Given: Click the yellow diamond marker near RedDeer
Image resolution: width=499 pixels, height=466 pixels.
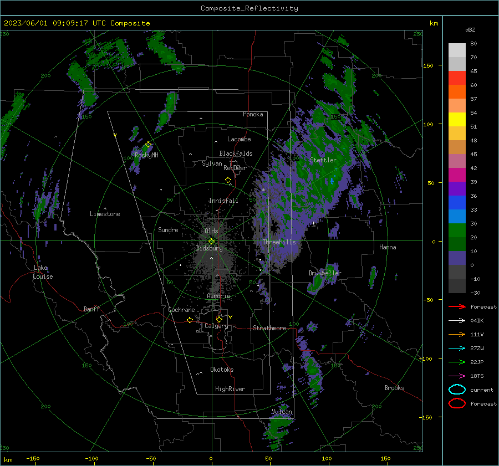Looking at the screenshot, I should 228,180.
